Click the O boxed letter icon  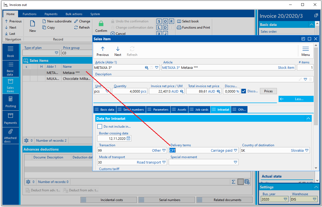click(x=165, y=21)
